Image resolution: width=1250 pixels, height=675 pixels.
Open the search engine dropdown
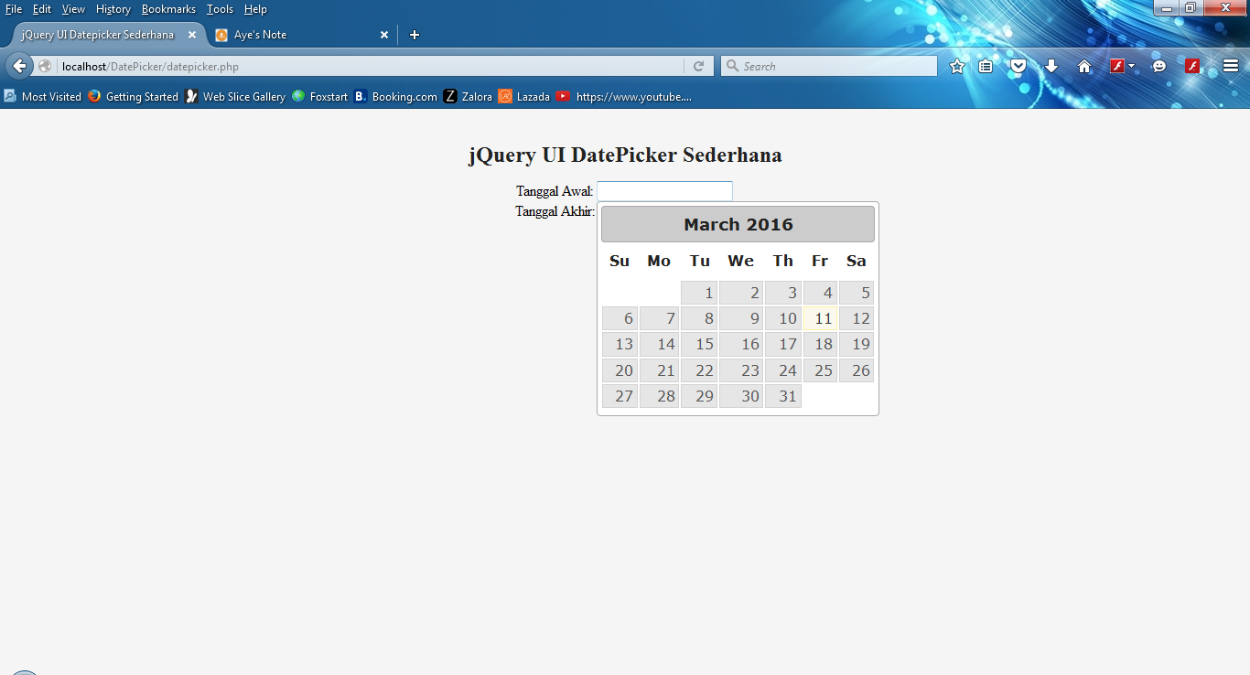click(x=731, y=65)
